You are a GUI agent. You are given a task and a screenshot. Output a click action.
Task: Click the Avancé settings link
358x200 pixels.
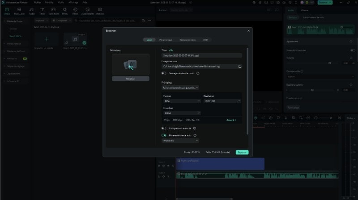click(231, 120)
